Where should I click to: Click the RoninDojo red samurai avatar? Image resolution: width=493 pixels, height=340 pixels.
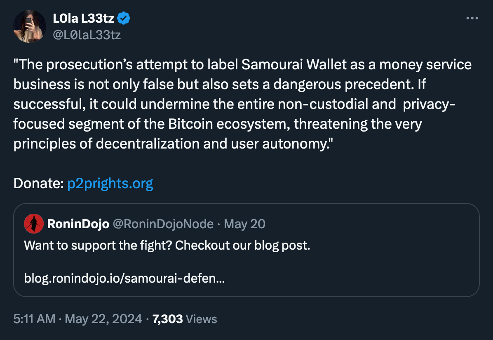pyautogui.click(x=34, y=224)
